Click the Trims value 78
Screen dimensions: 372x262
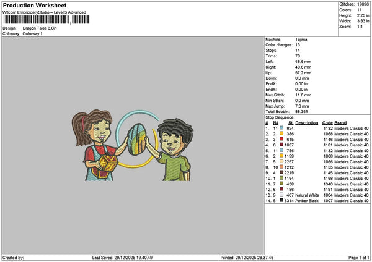(x=298, y=56)
